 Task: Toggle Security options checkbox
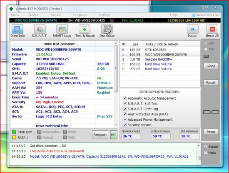[124, 125]
